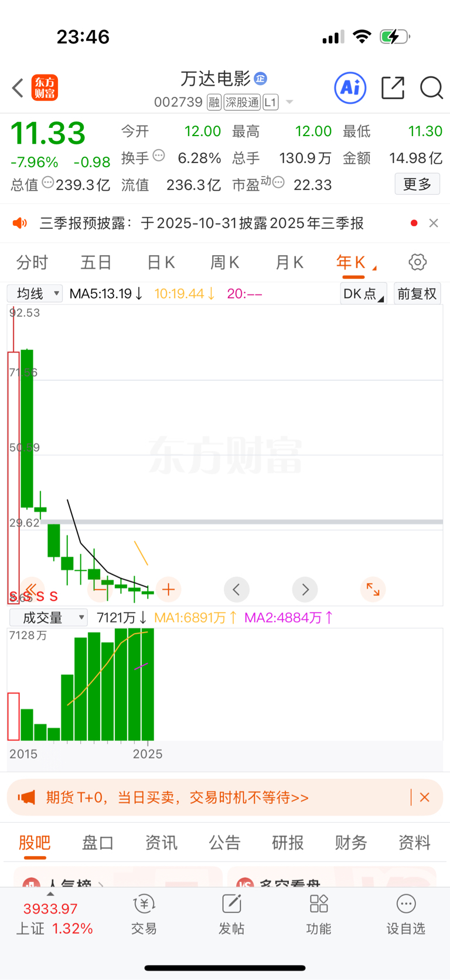Open the 东方财富 home logo

[x=45, y=88]
